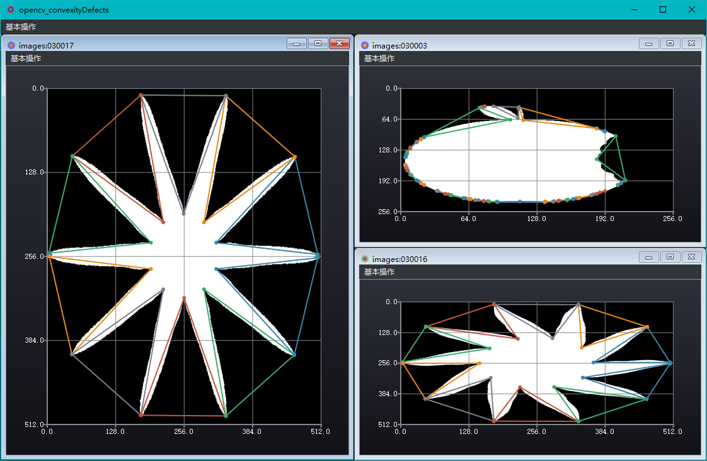Viewport: 707px width, 461px height.
Task: Maximize the images:030003 window
Action: click(x=670, y=43)
